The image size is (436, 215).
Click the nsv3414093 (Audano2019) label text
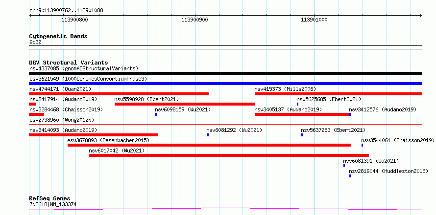tap(63, 130)
